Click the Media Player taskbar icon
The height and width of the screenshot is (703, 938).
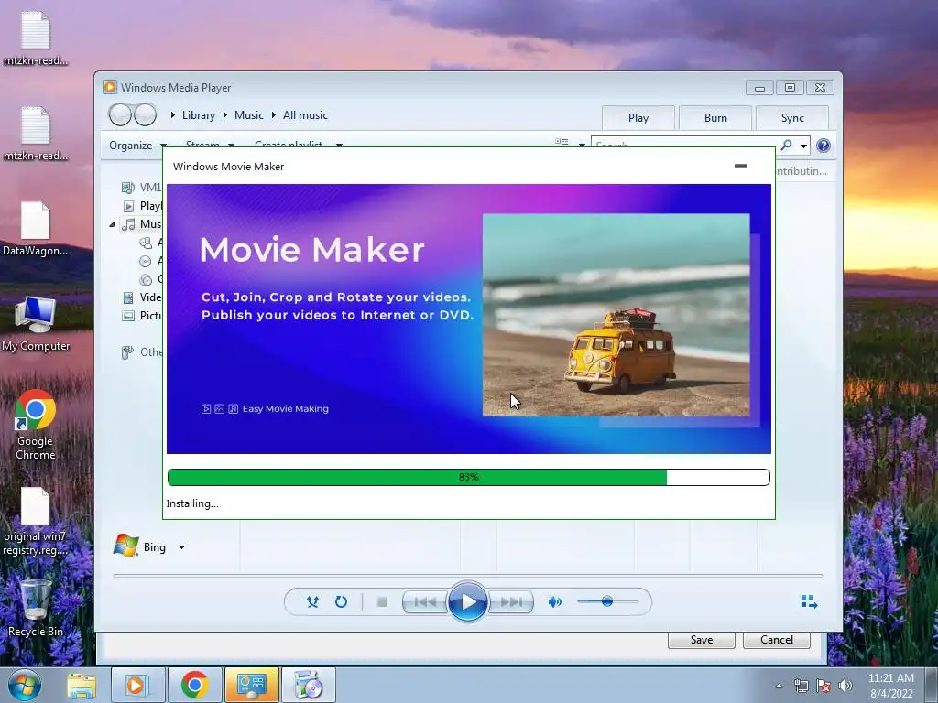pos(137,685)
